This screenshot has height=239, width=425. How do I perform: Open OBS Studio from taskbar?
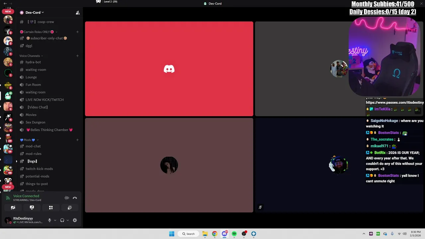click(x=244, y=234)
